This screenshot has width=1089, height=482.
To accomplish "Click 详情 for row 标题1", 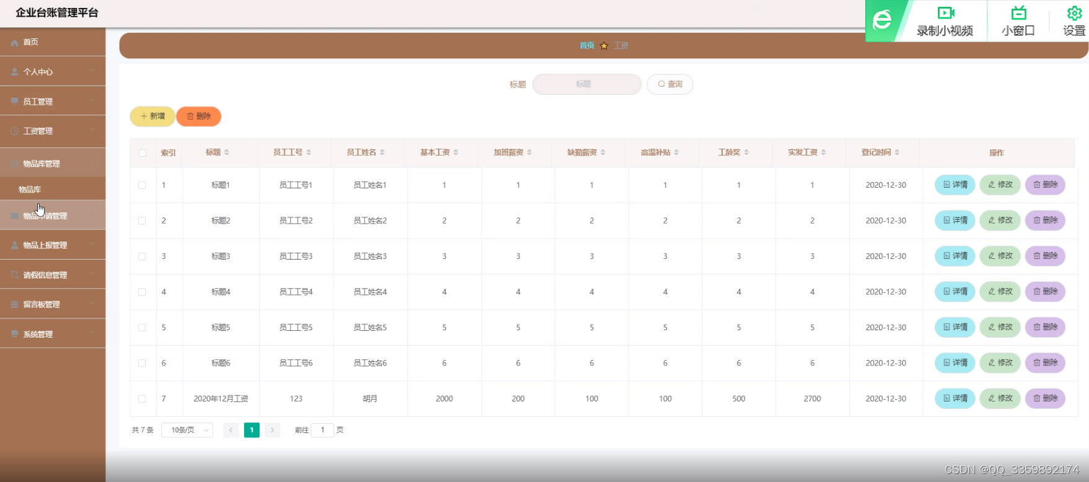I will [x=955, y=185].
